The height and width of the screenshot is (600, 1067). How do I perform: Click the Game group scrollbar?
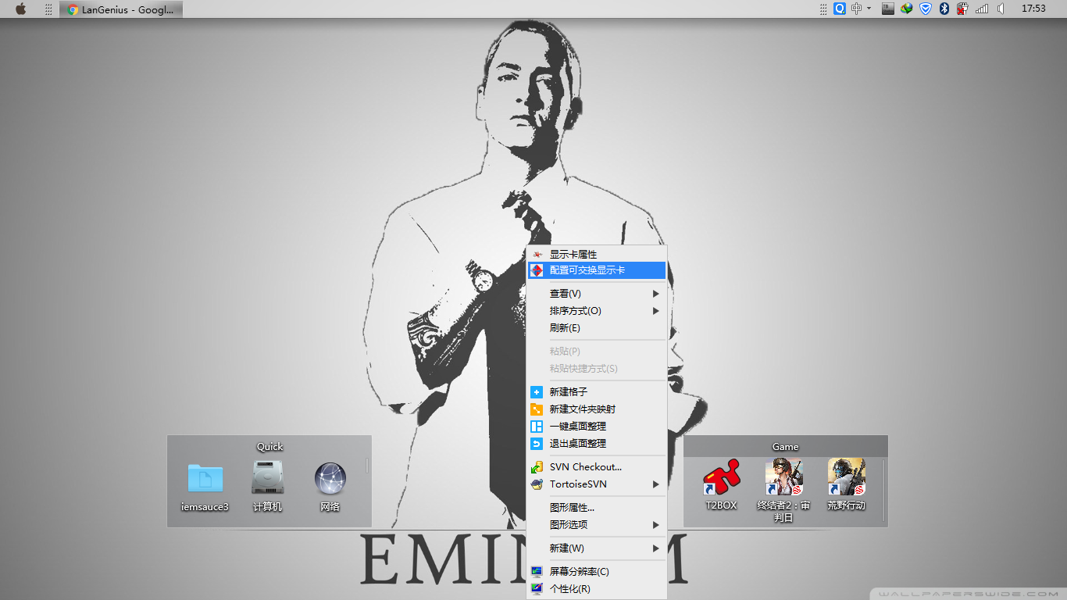tap(883, 491)
